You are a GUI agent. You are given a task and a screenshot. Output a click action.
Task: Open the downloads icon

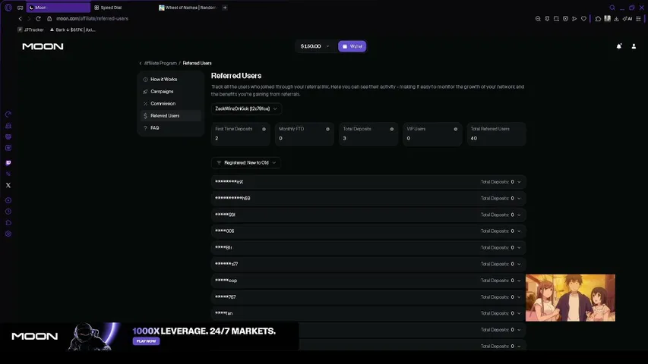[x=616, y=18]
